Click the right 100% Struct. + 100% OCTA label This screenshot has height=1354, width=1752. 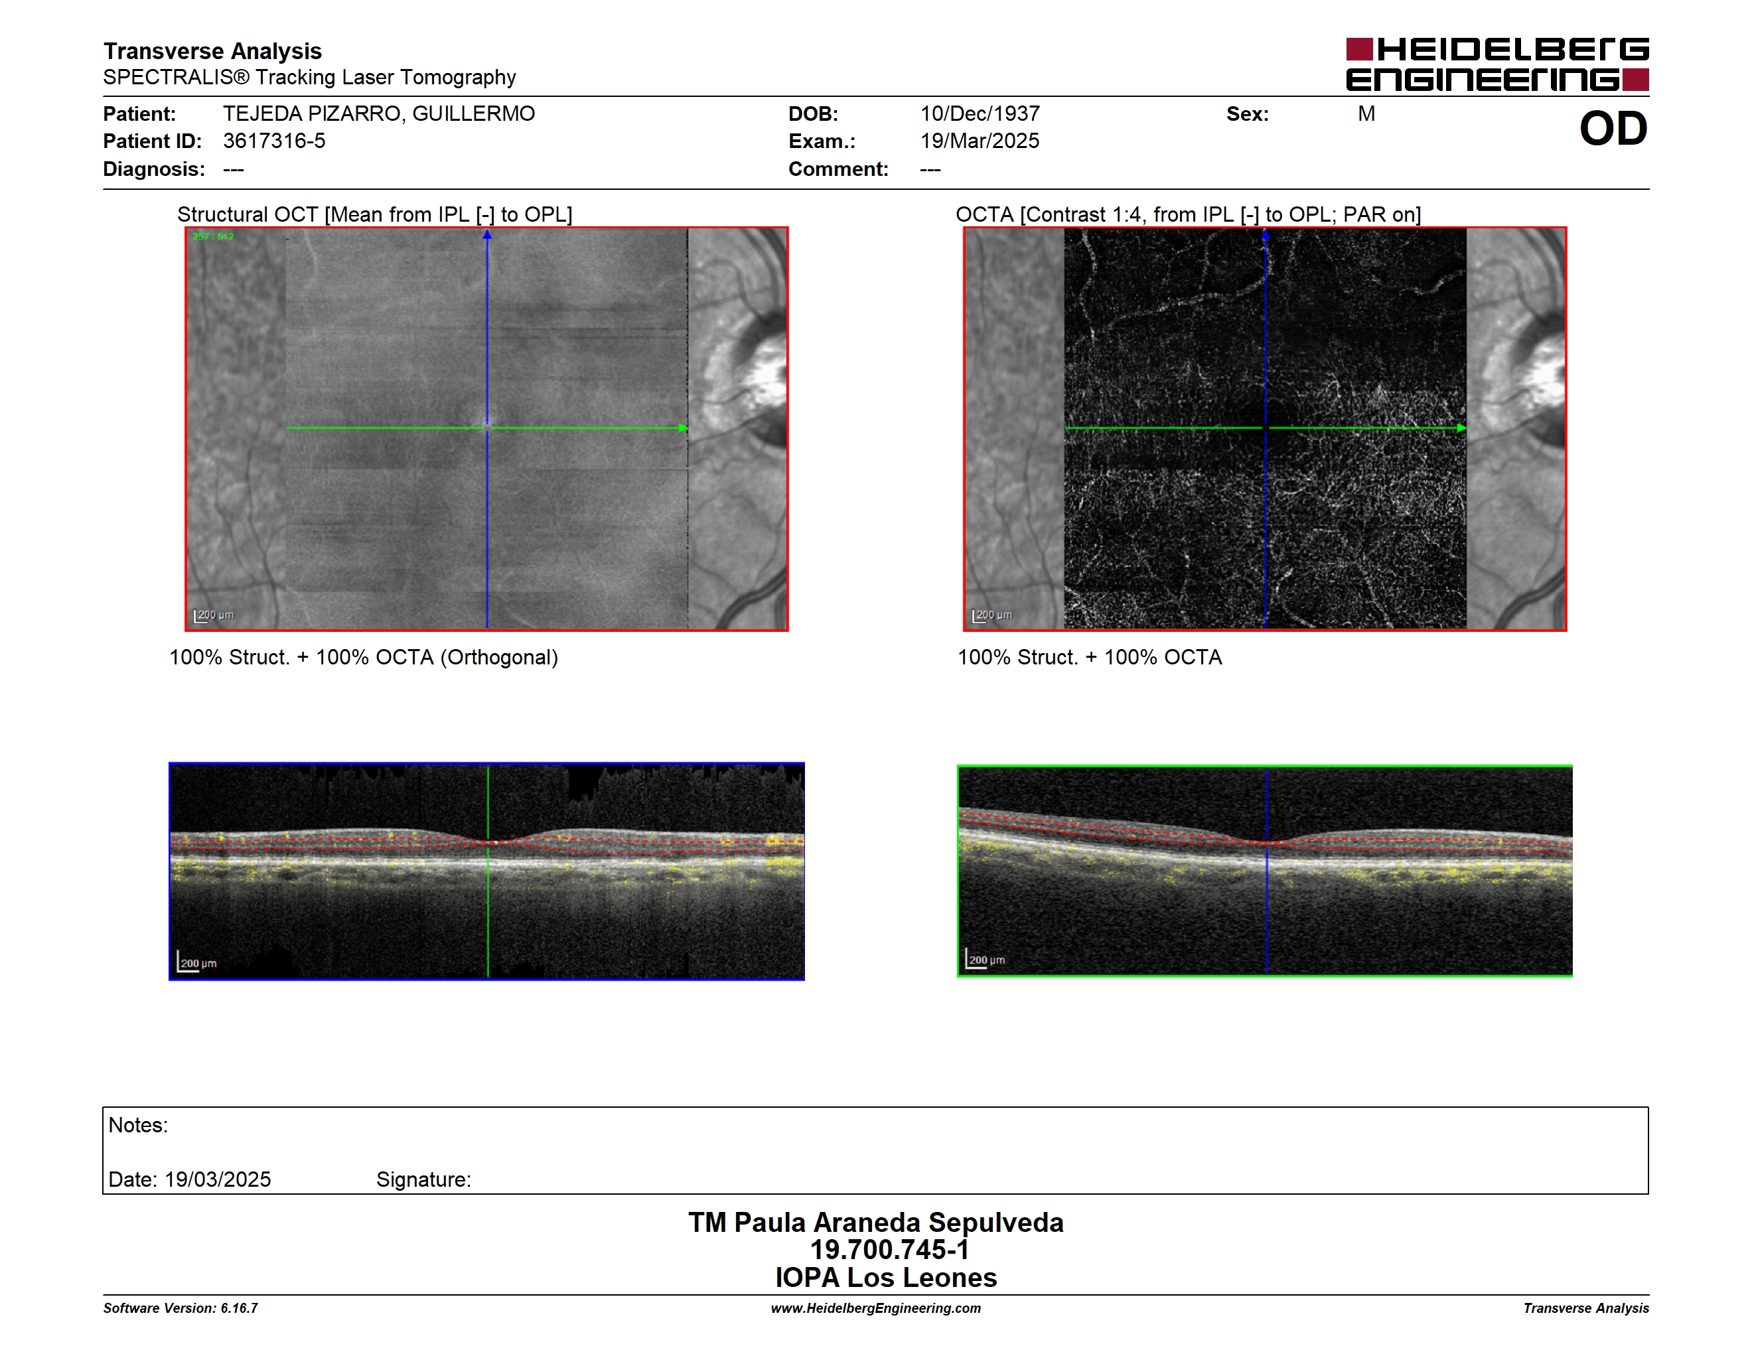coord(1090,657)
